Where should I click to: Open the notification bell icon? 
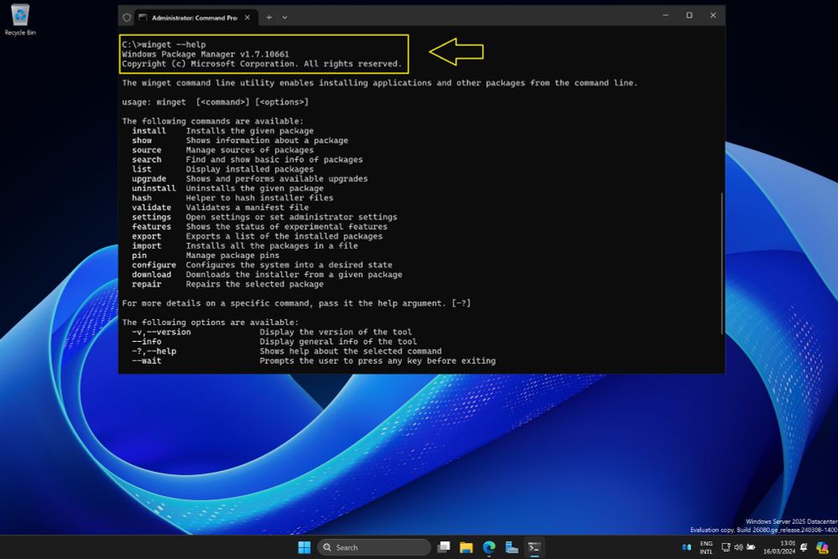pyautogui.click(x=804, y=547)
